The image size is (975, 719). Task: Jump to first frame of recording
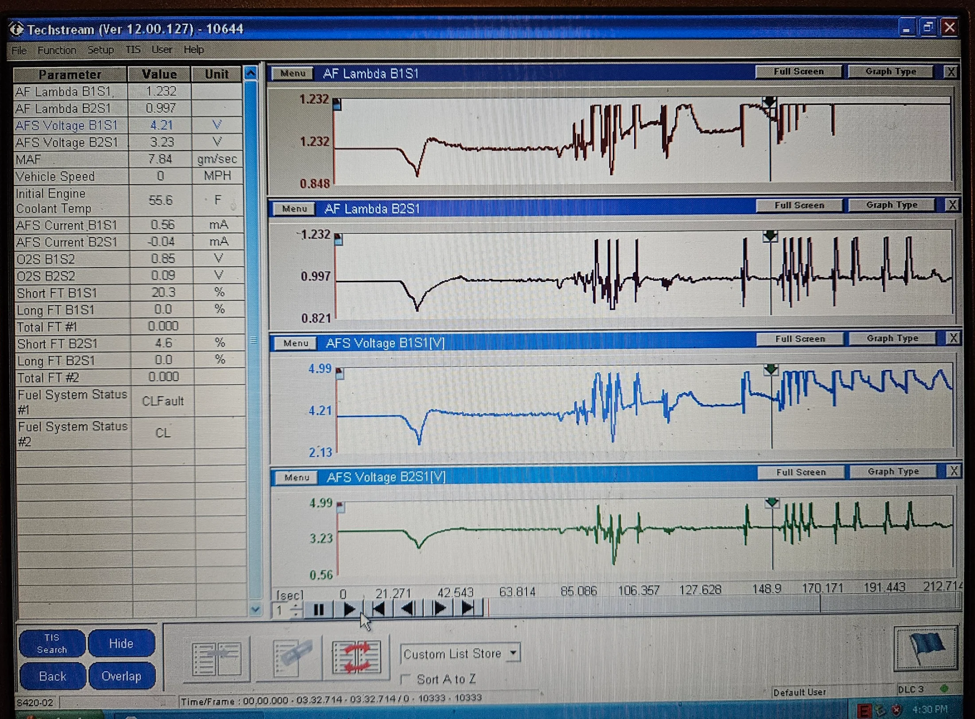tap(379, 610)
